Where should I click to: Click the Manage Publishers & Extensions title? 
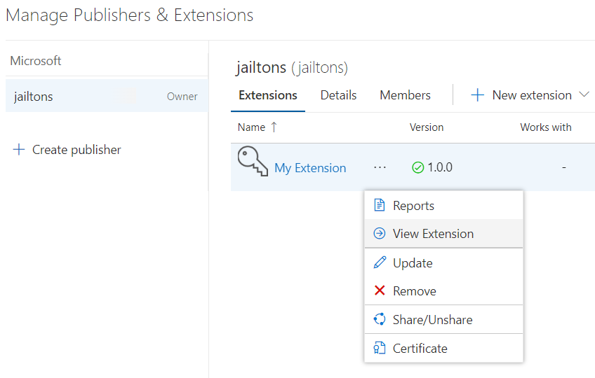[129, 15]
